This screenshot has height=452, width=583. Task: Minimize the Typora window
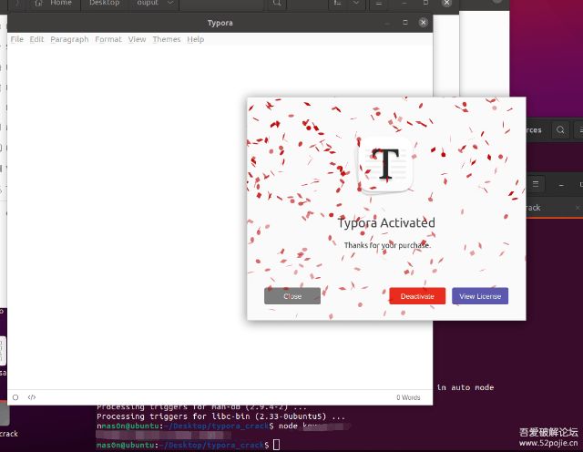[387, 23]
